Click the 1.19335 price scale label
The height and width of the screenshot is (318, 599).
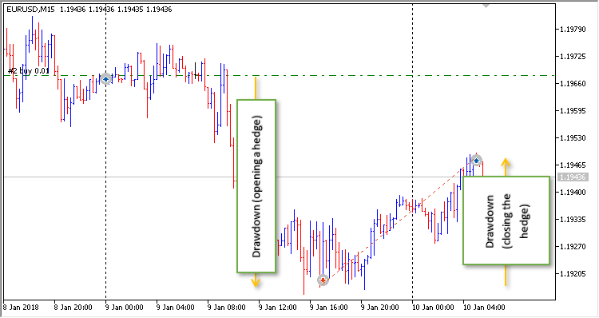[x=573, y=220]
